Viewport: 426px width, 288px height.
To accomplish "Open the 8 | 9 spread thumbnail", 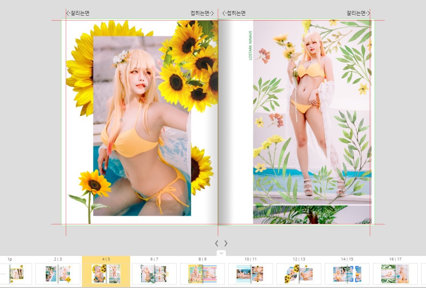I will tap(202, 274).
